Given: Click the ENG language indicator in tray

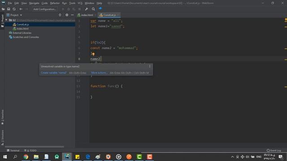Looking at the screenshot, I should pos(259,157).
